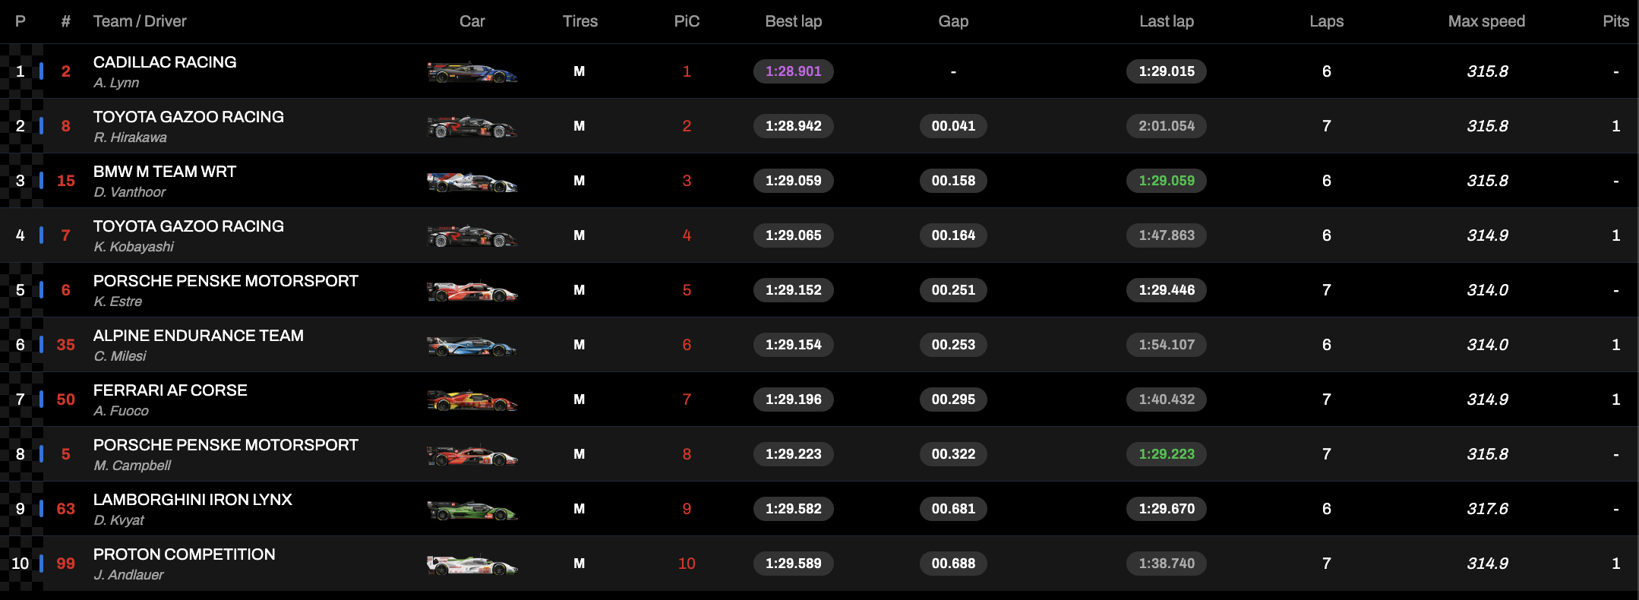This screenshot has width=1639, height=600.
Task: Click last lap 1:38.740
Action: [x=1167, y=564]
